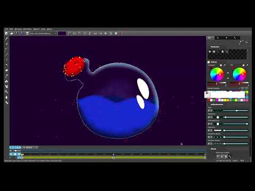Click the Colours section header
255x191 pixels.
click(x=214, y=62)
